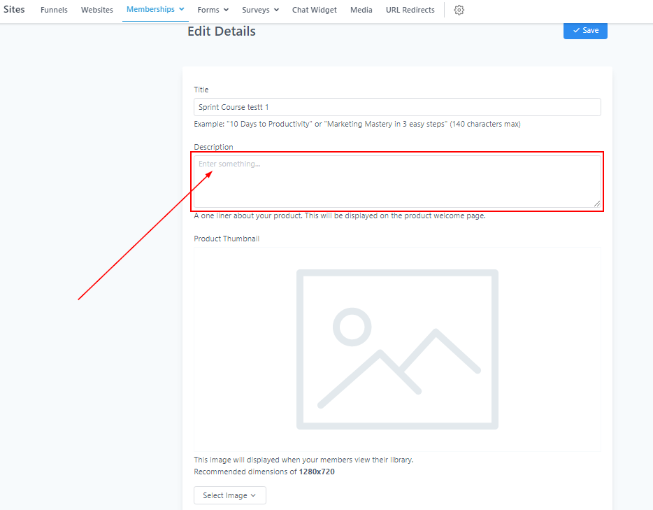This screenshot has width=653, height=510.
Task: Click the Edit Details page heading
Action: [222, 31]
